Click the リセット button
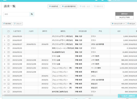 tap(18, 24)
